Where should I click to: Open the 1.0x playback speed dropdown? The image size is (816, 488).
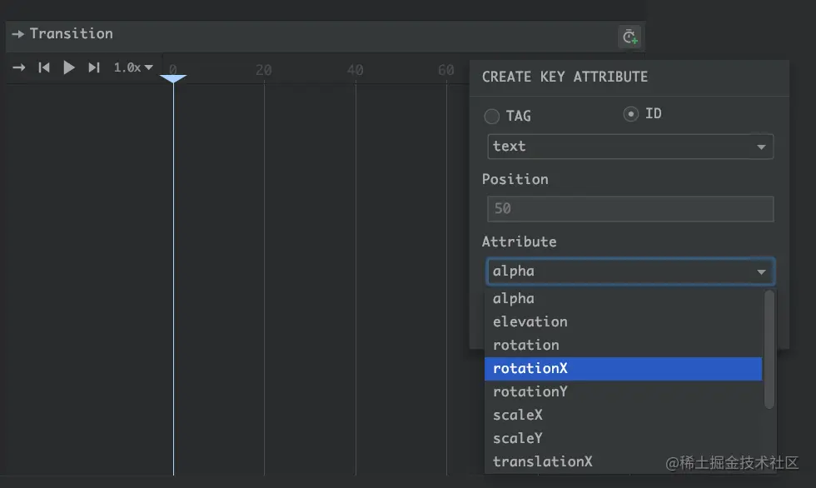coord(133,67)
